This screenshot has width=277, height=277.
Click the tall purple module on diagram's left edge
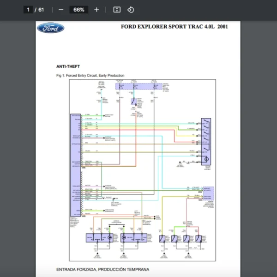pos(75,165)
